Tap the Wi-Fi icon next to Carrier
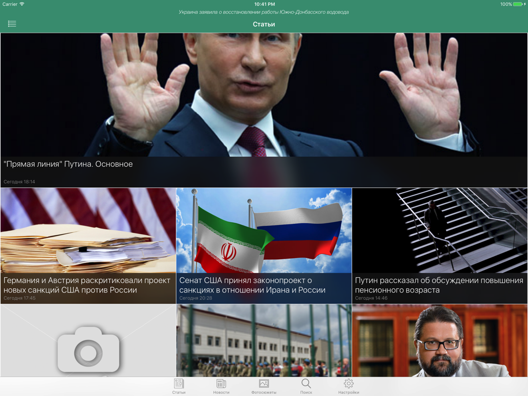Viewport: 528px width, 396px height. click(22, 4)
